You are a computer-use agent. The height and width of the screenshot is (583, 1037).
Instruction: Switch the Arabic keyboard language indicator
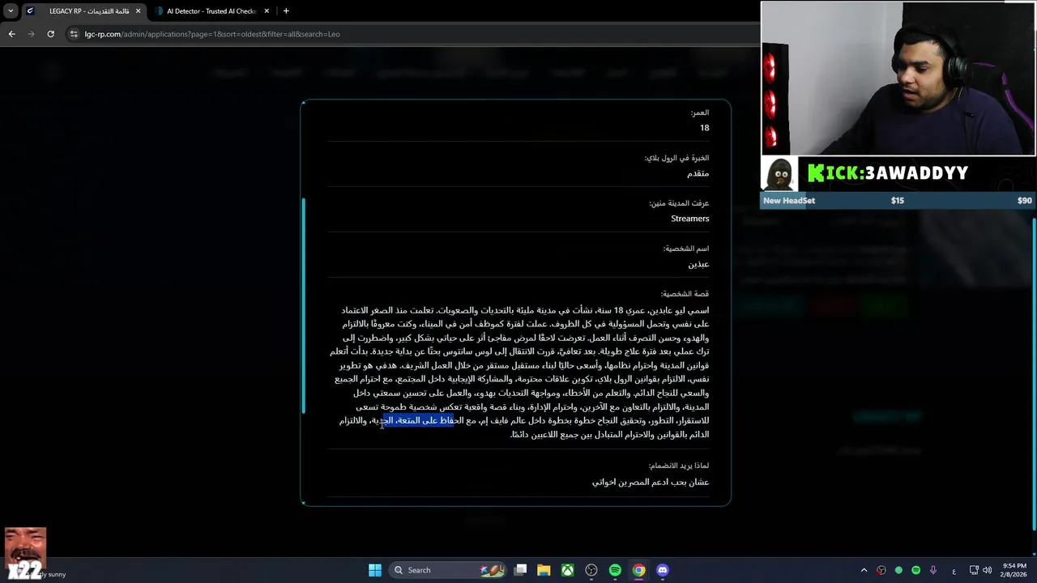click(x=954, y=570)
